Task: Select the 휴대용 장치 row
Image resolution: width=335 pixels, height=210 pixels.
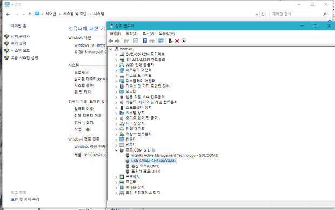Action: pos(135,187)
